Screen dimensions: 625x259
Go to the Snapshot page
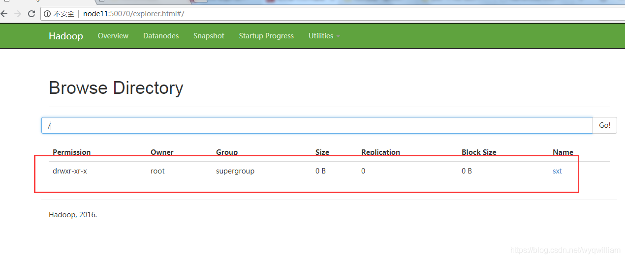click(x=209, y=36)
